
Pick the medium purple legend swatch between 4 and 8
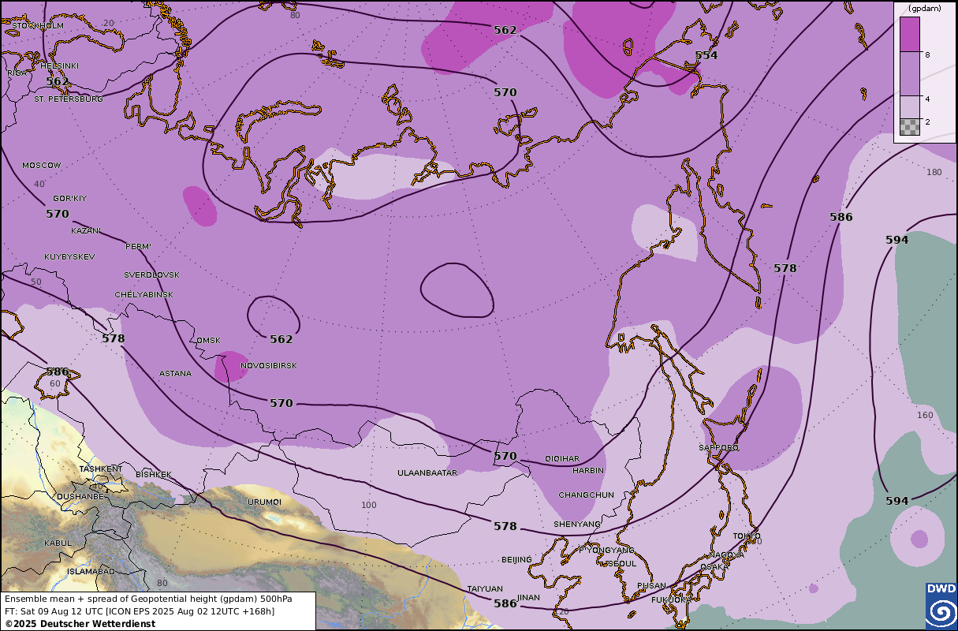pyautogui.click(x=910, y=74)
